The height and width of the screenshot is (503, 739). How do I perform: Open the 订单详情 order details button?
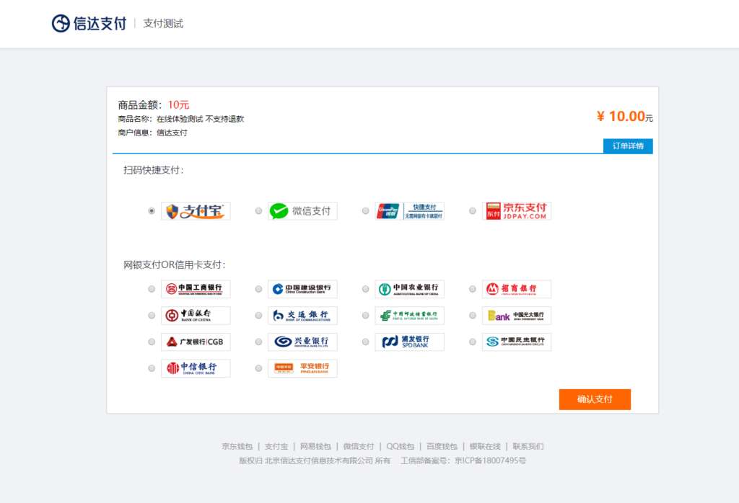coord(628,146)
